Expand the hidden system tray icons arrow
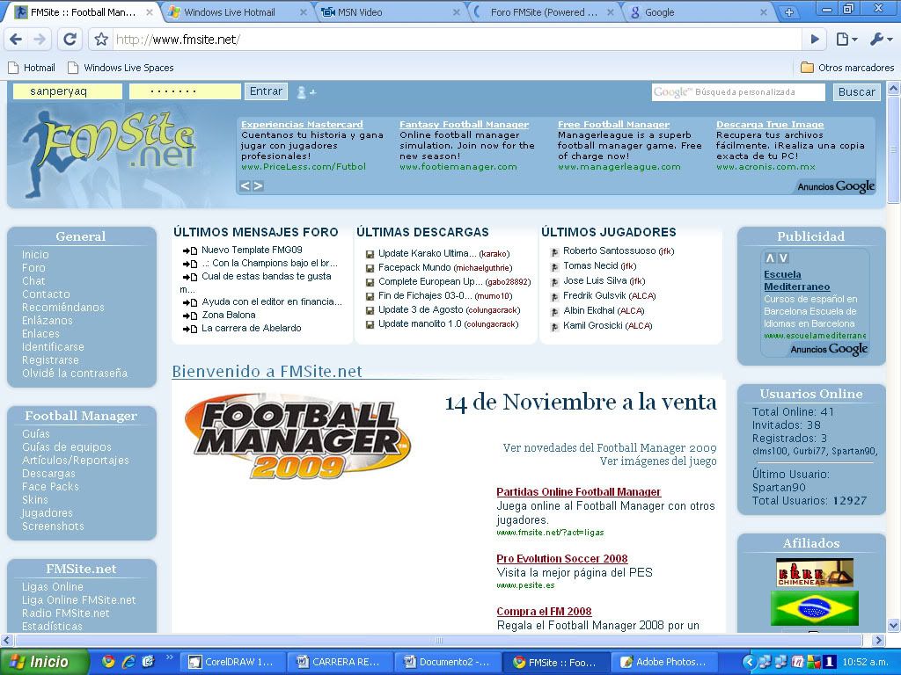 (748, 662)
